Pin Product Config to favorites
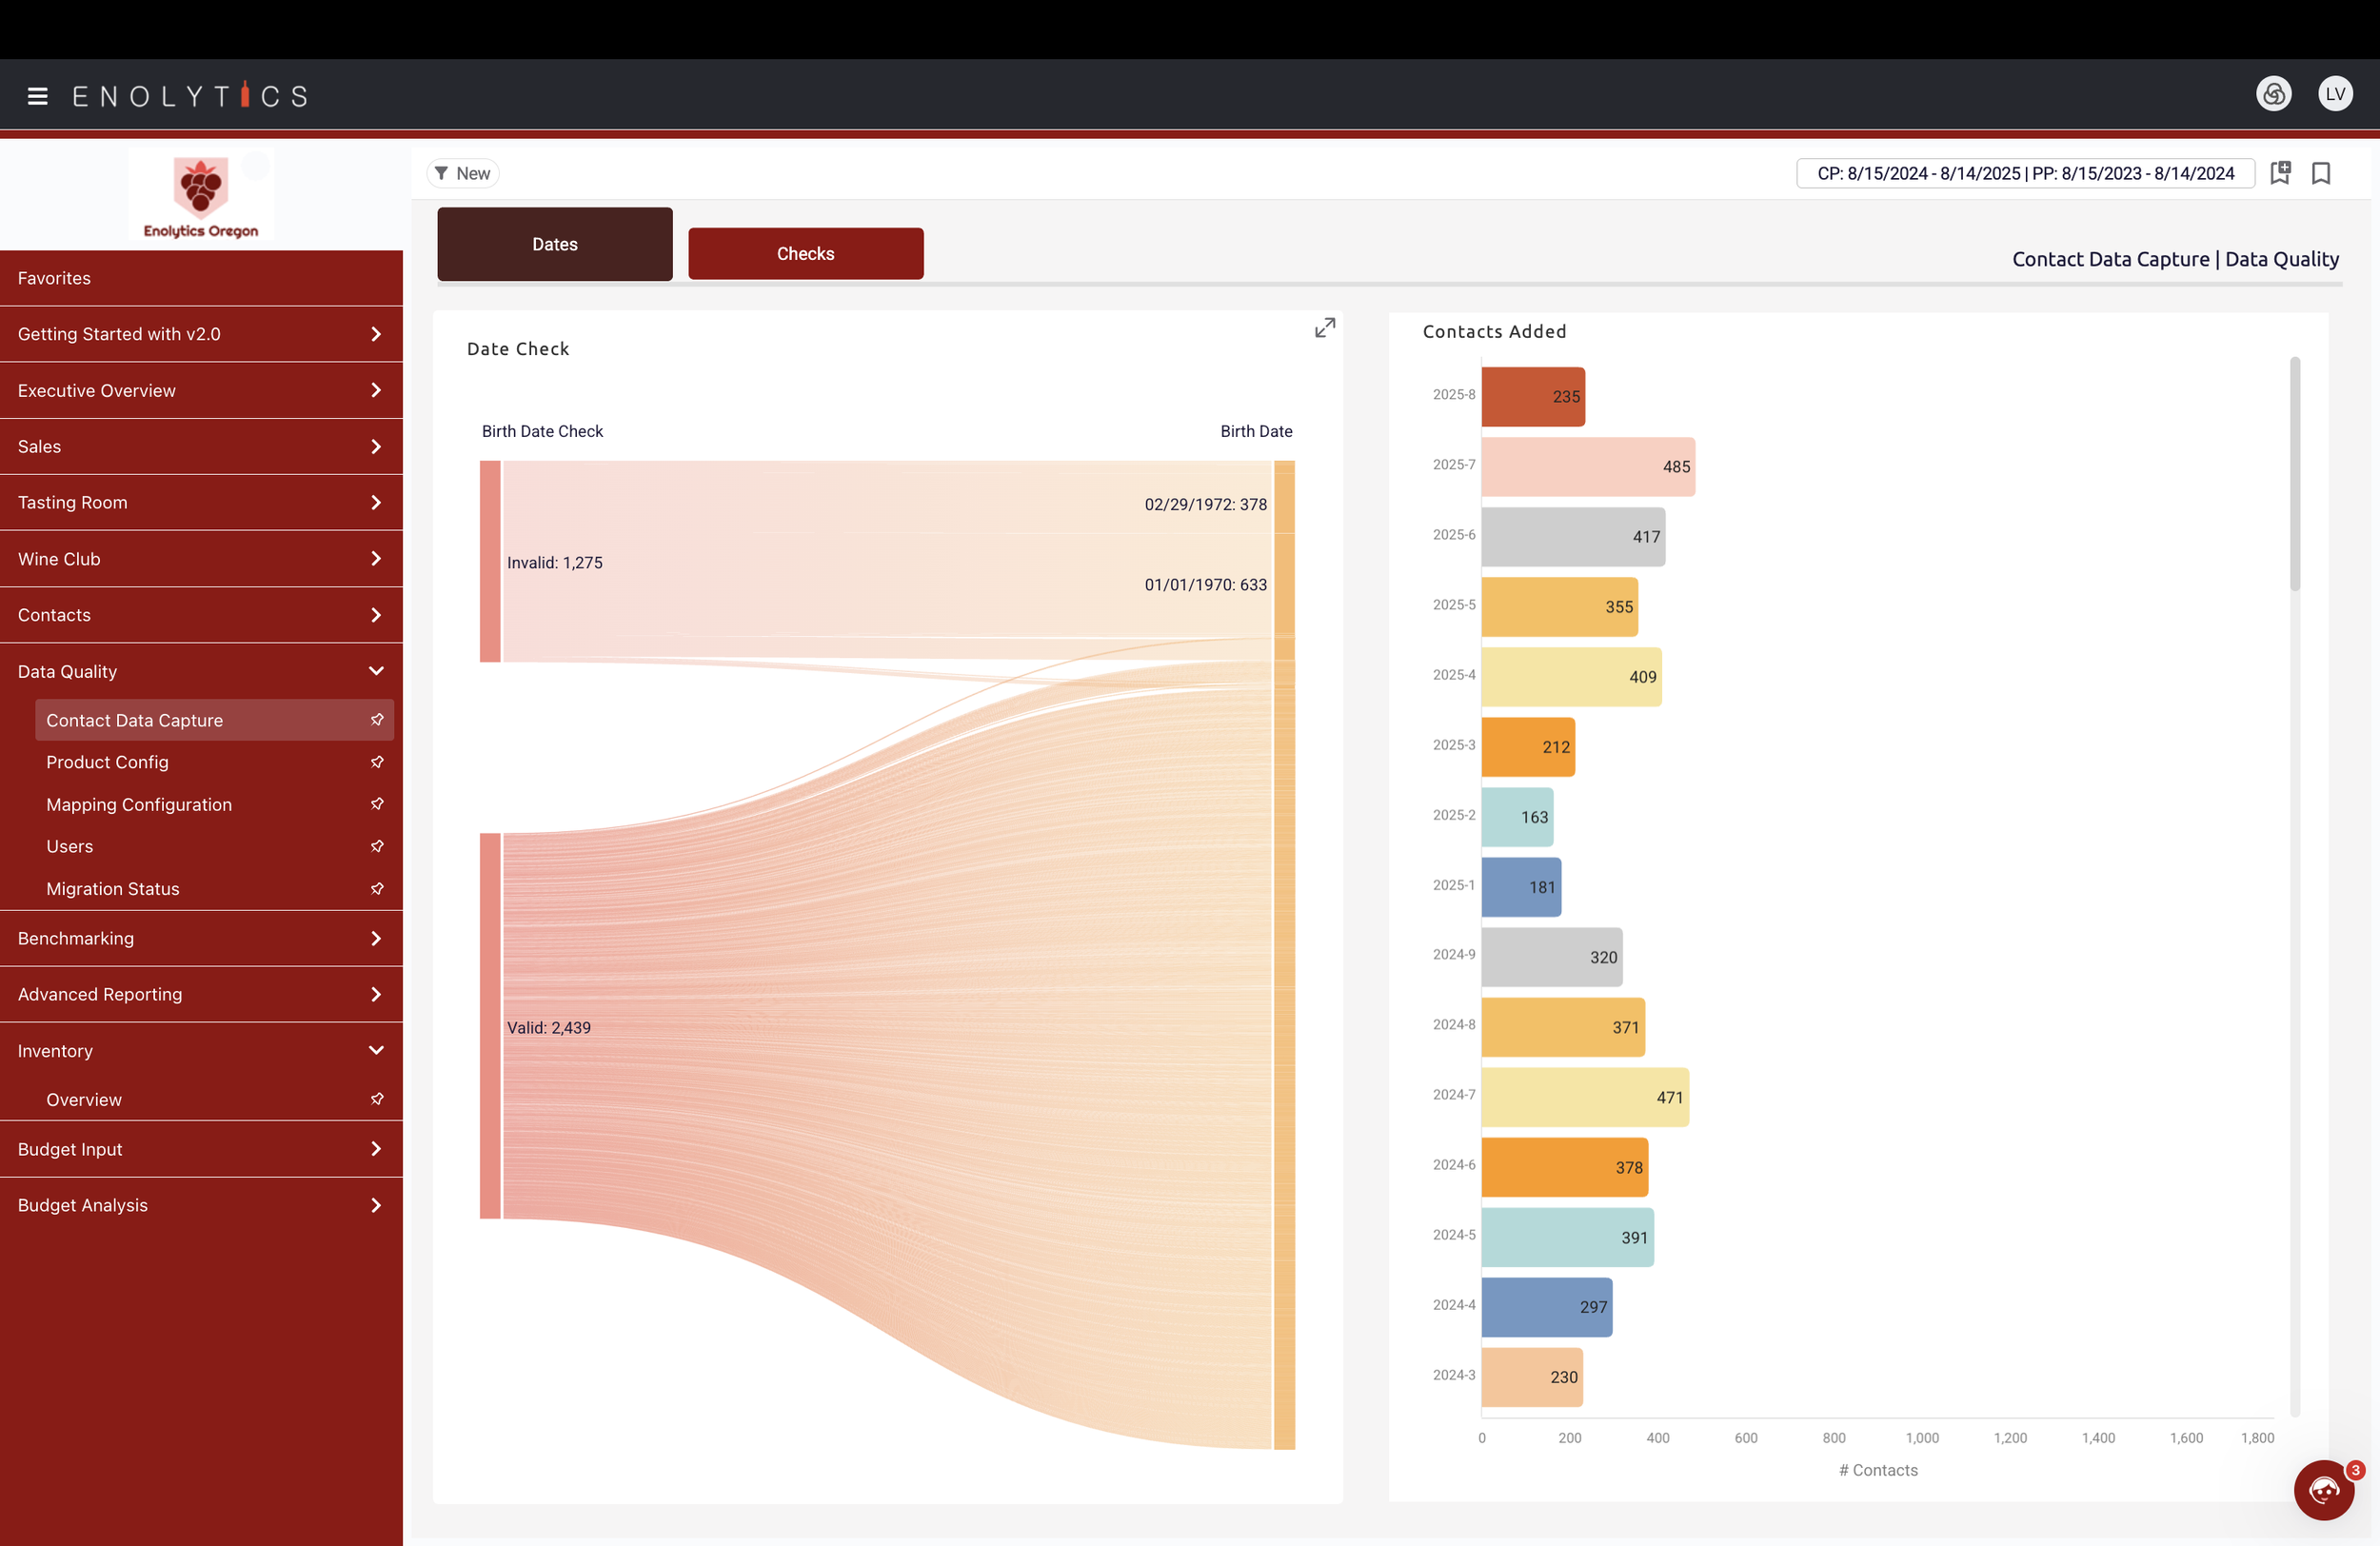This screenshot has height=1546, width=2380. (377, 762)
